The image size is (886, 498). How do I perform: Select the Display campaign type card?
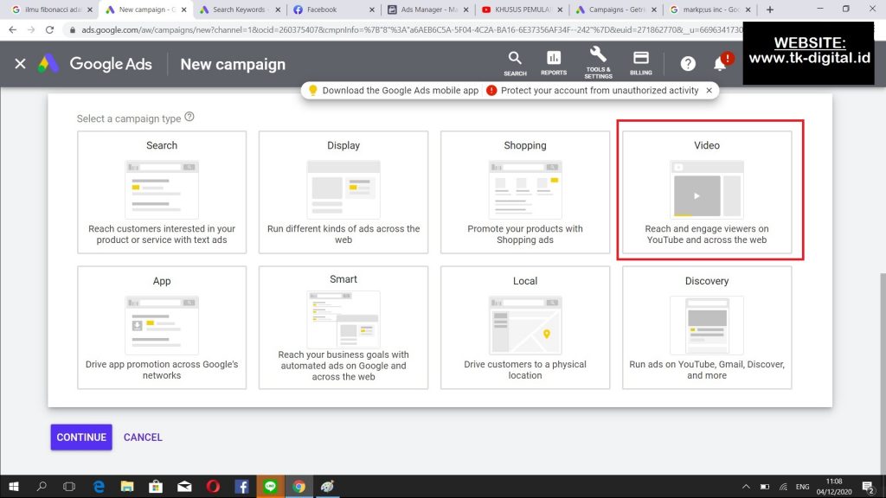pos(343,192)
